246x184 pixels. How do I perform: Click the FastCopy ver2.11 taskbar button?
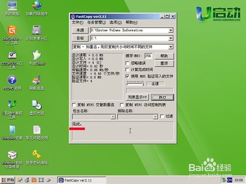coord(82,180)
